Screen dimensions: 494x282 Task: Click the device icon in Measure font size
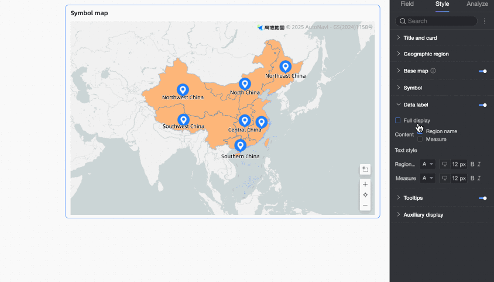pyautogui.click(x=444, y=178)
